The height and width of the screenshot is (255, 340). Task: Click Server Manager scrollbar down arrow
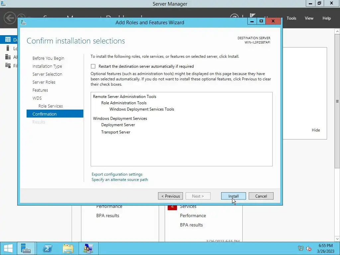[337, 239]
